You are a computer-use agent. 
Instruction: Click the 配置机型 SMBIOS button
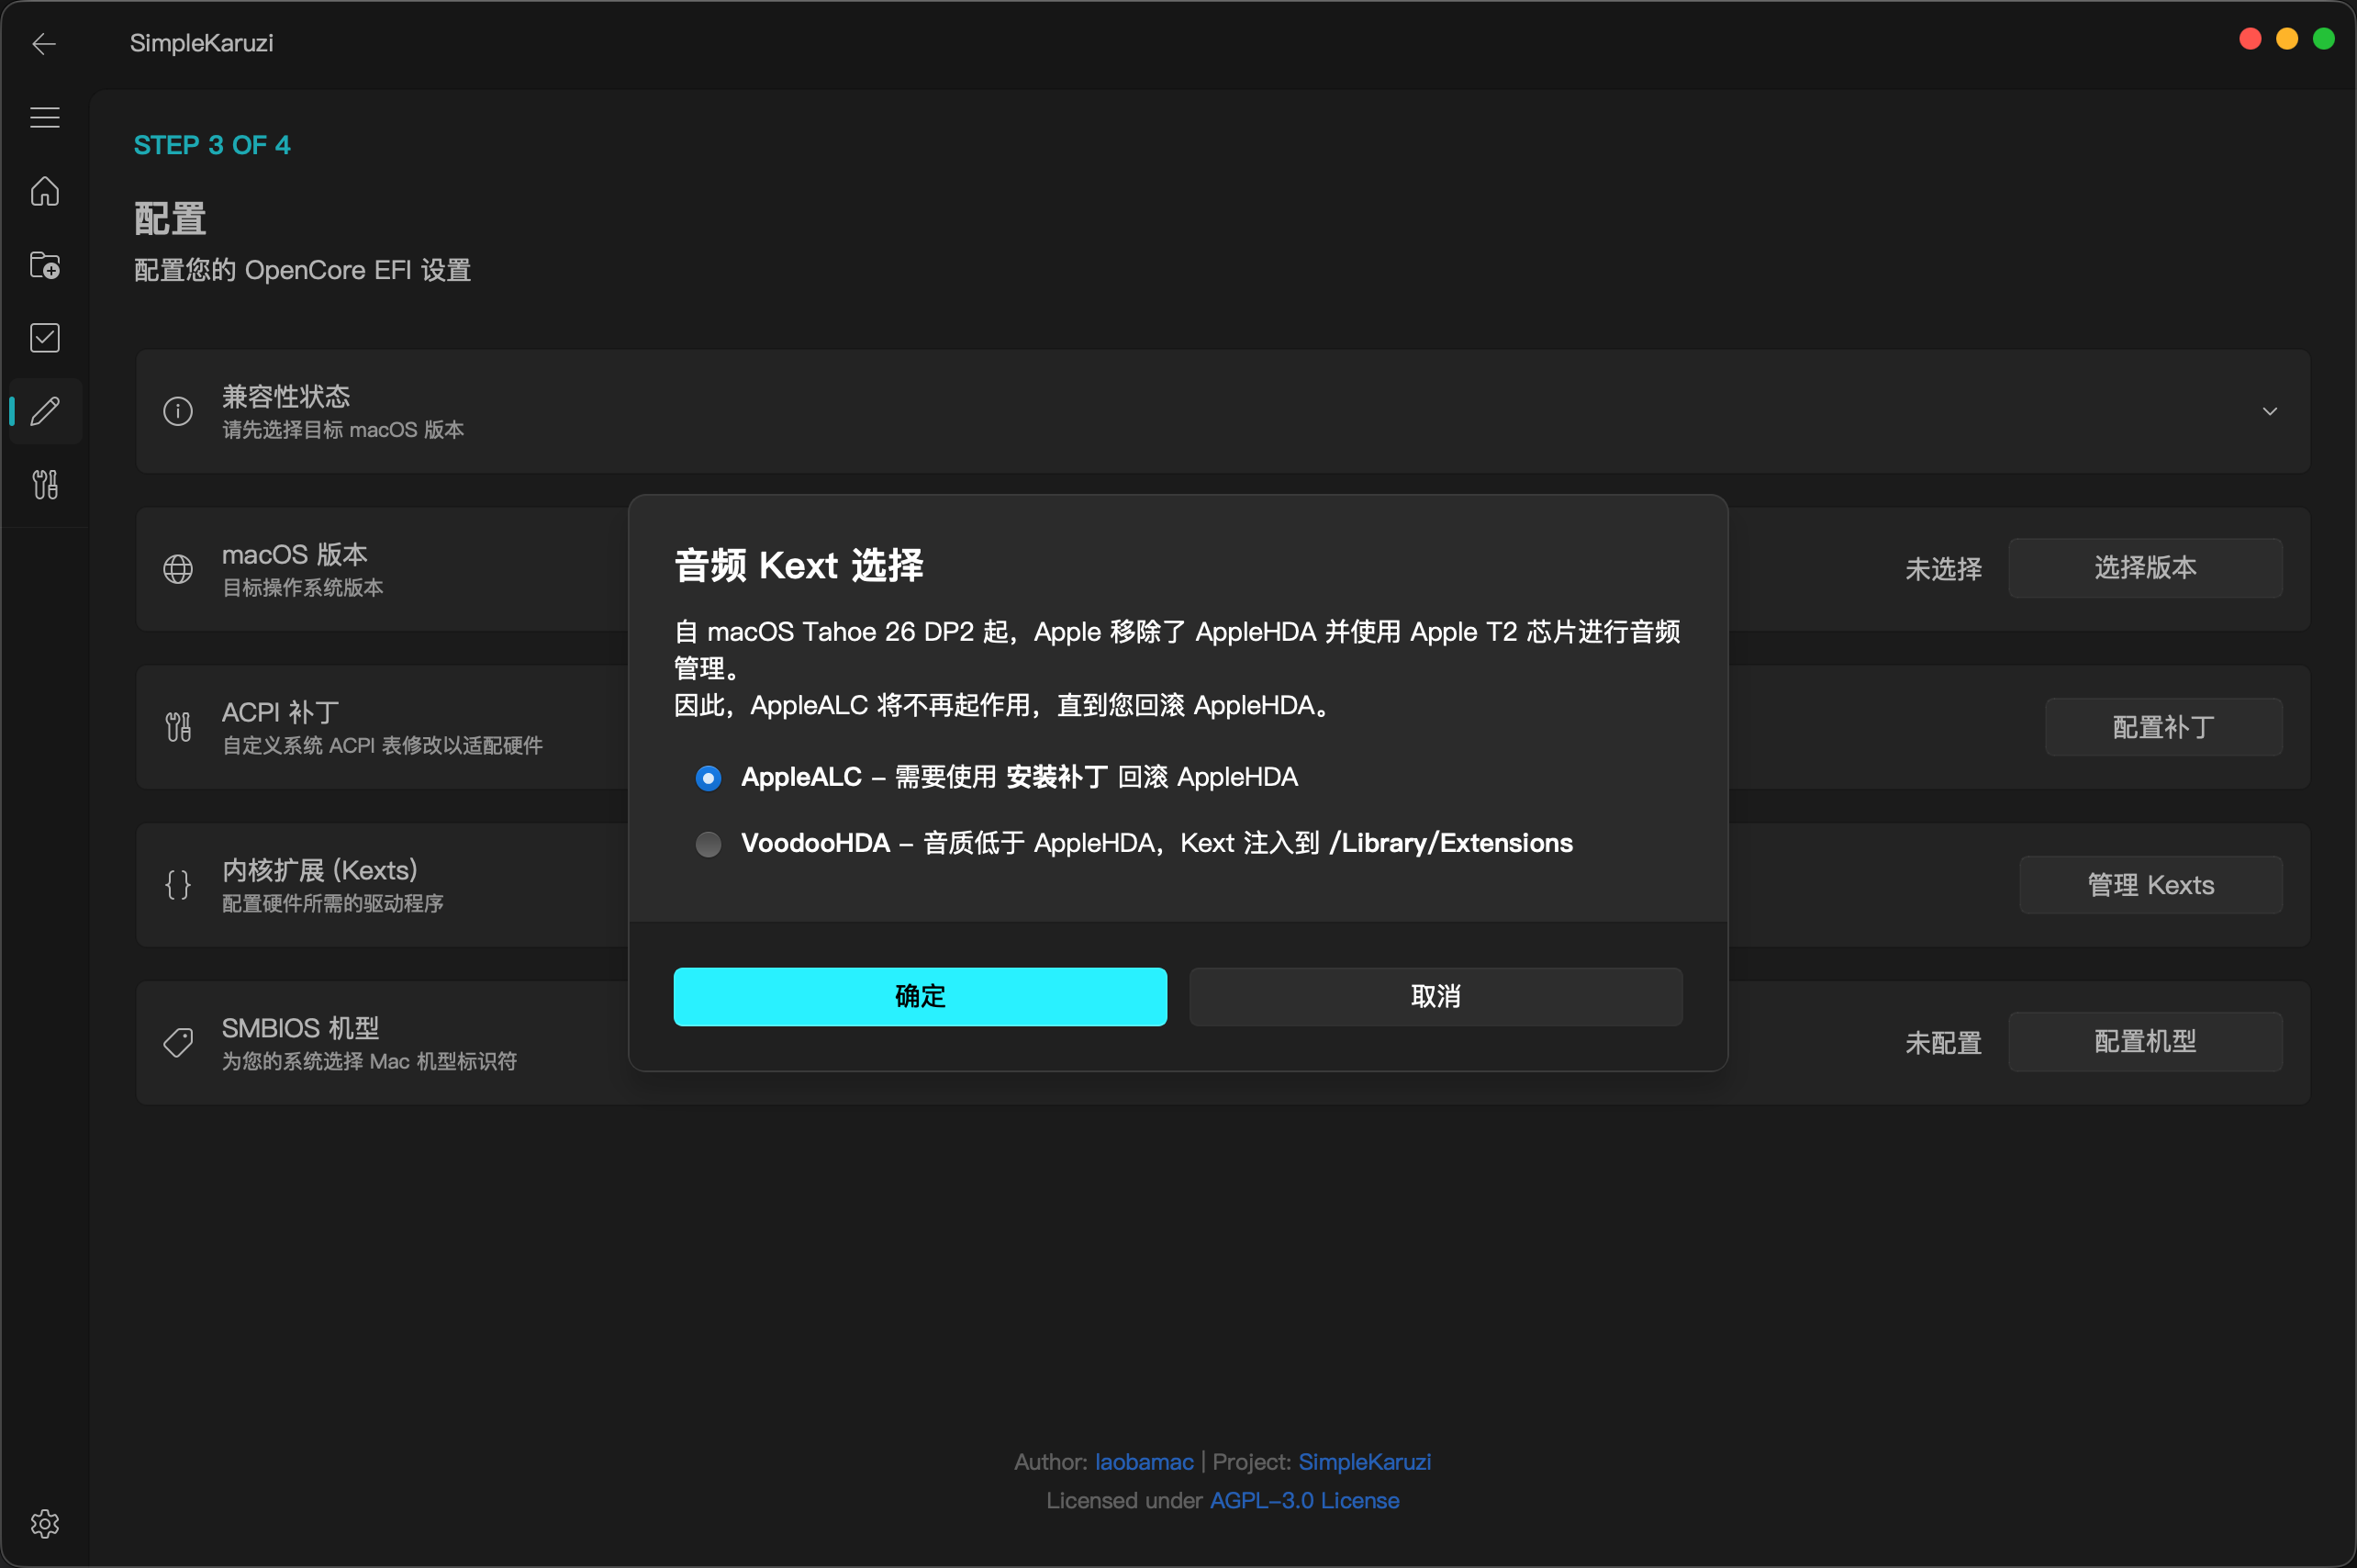pyautogui.click(x=2144, y=1042)
